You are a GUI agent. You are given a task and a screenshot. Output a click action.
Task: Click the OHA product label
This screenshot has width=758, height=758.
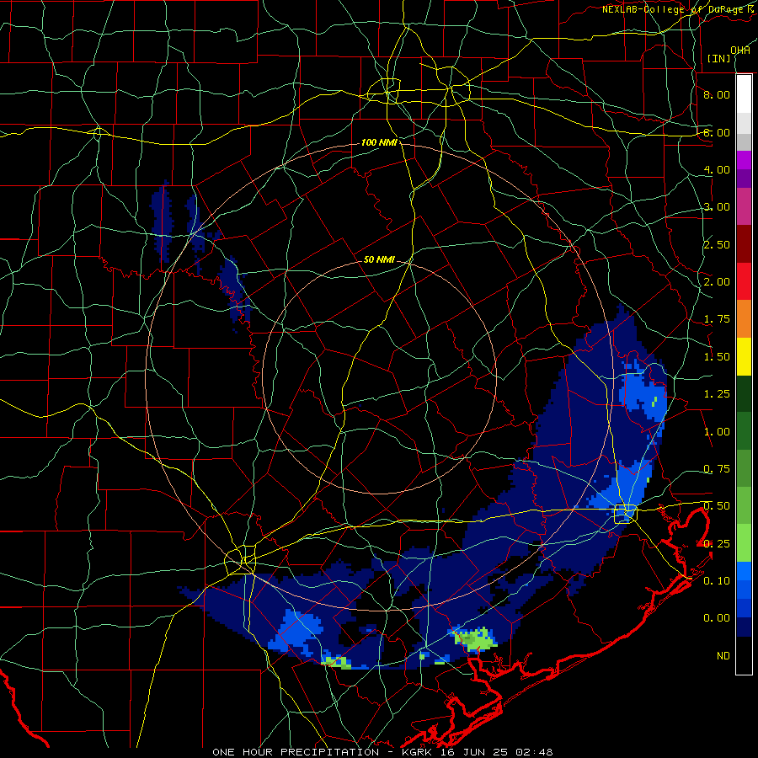[x=740, y=50]
